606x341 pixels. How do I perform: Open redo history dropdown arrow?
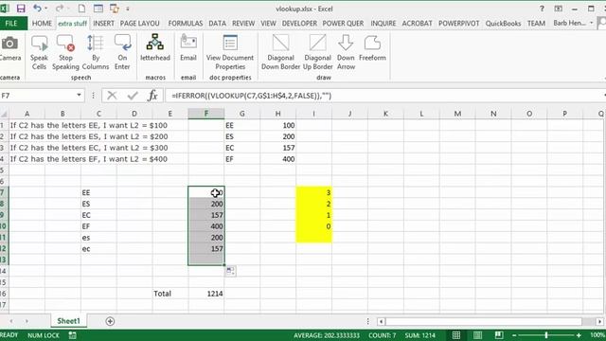pos(68,9)
